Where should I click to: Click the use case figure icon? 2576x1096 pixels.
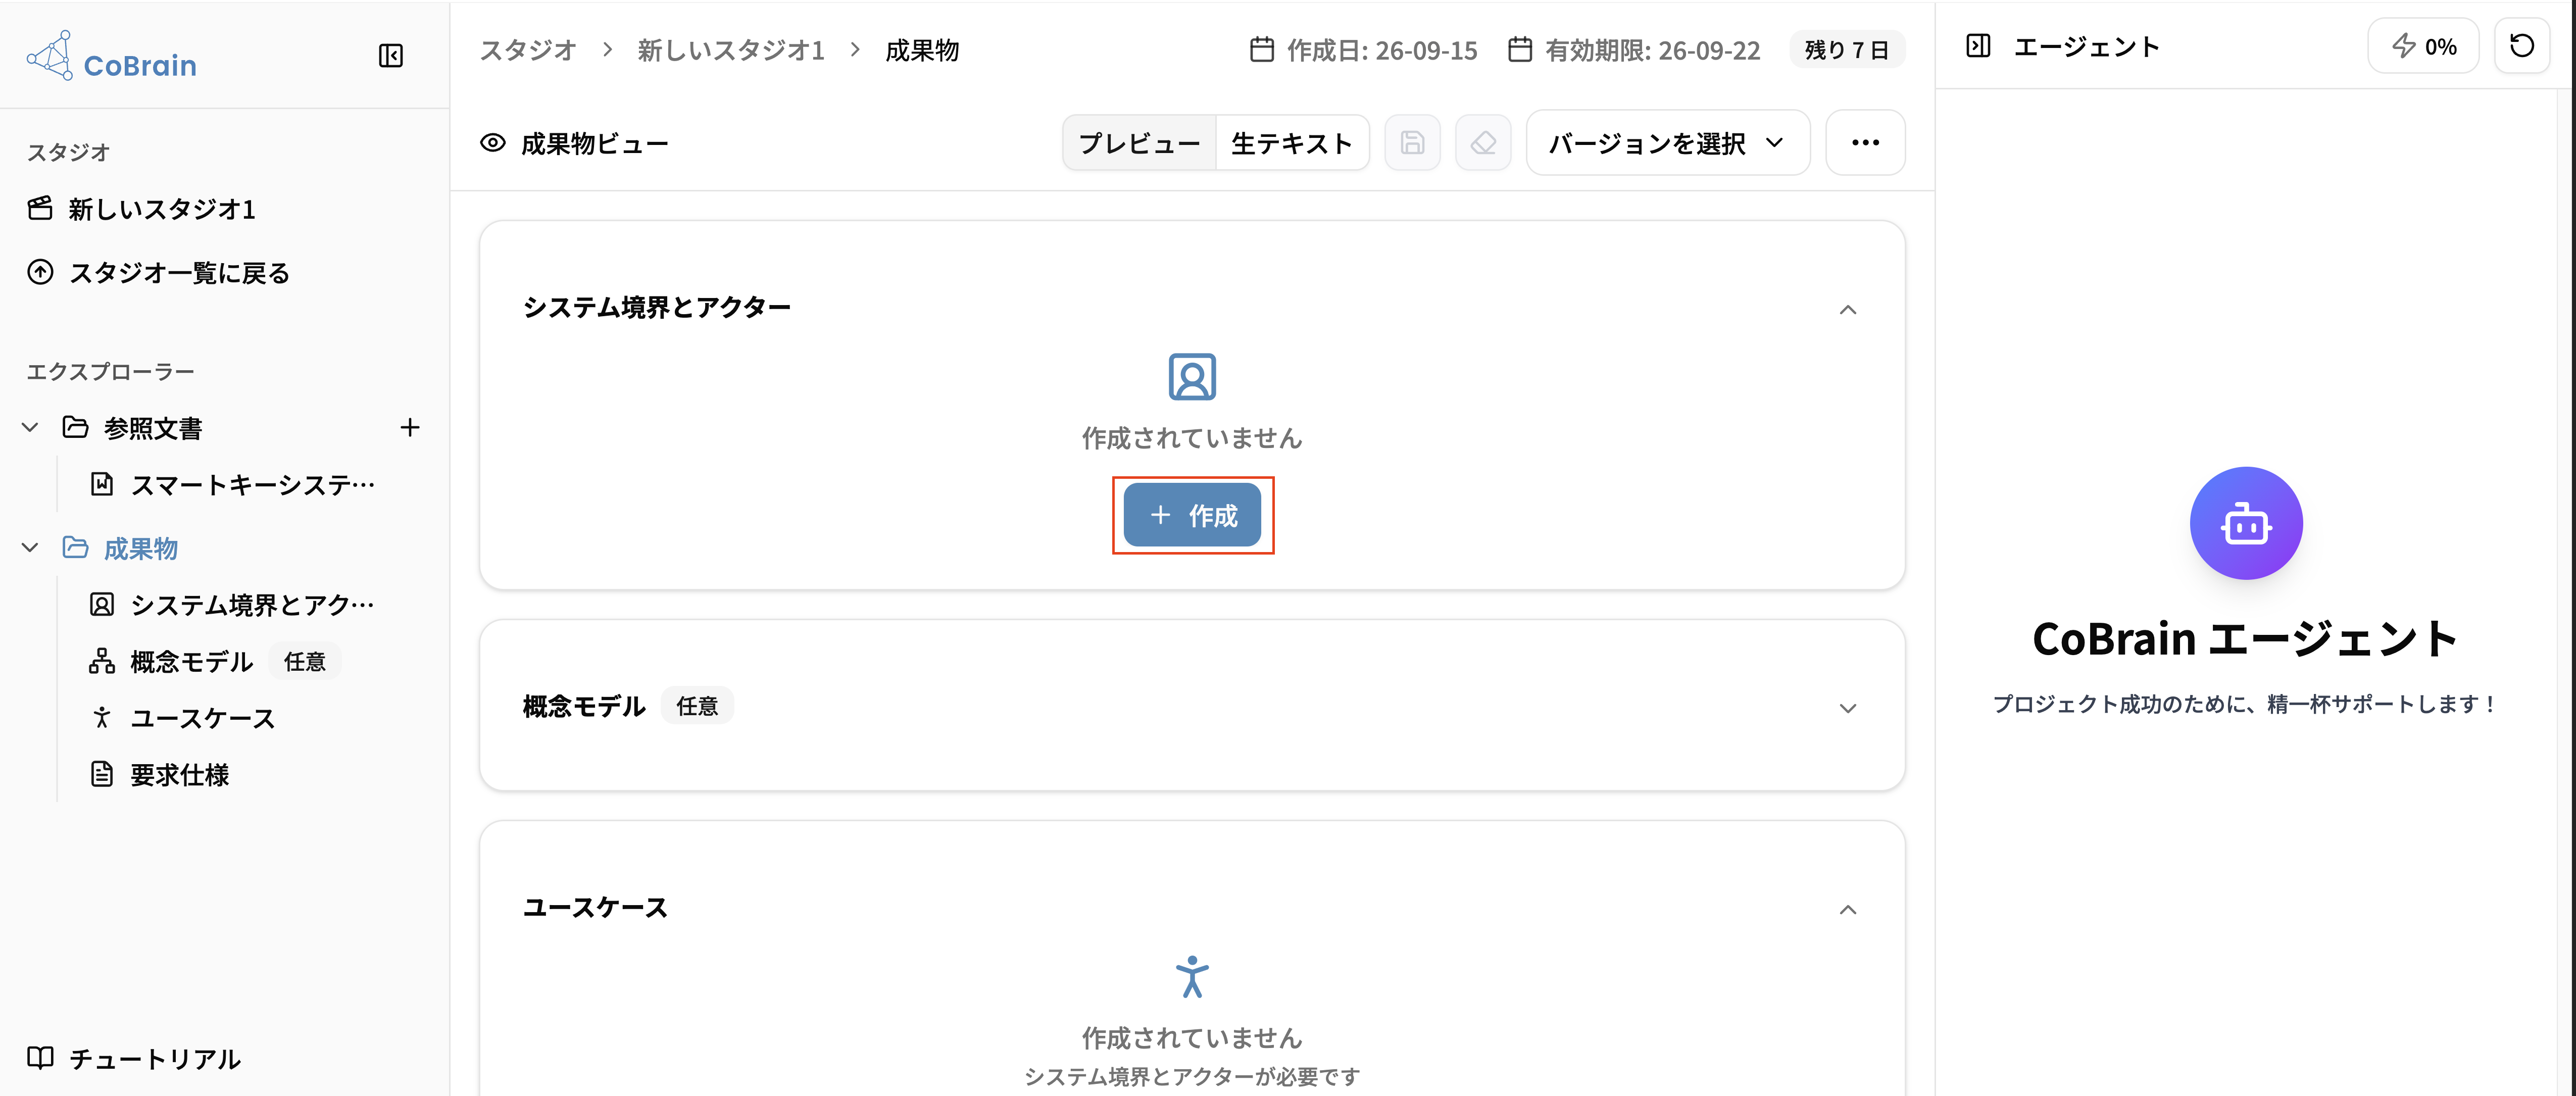(1192, 977)
